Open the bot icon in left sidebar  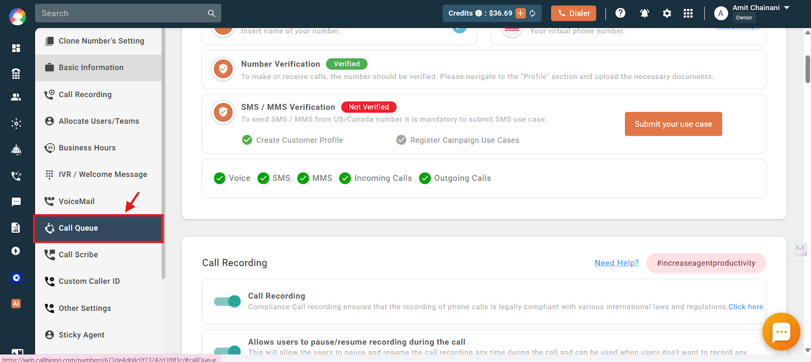(x=16, y=150)
